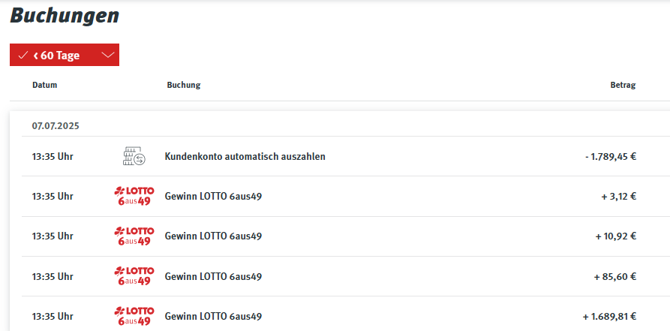Click the Datum column header

[x=44, y=85]
